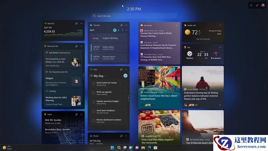Complete task Send invites for review
Viewport: 268px width, 151px height.
[93, 84]
